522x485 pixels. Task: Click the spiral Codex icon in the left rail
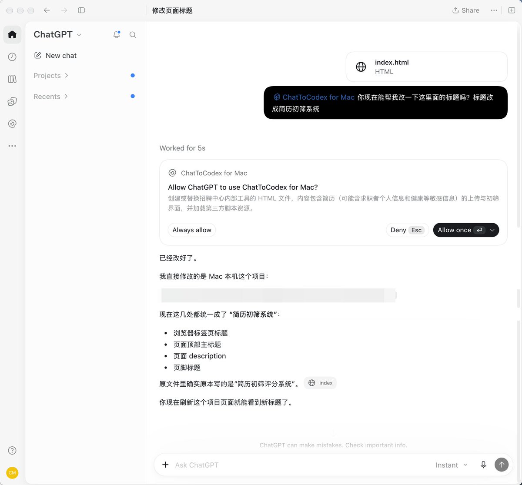point(12,124)
